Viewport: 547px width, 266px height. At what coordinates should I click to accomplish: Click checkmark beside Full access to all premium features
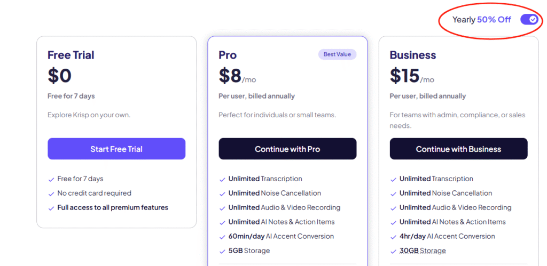tap(51, 208)
